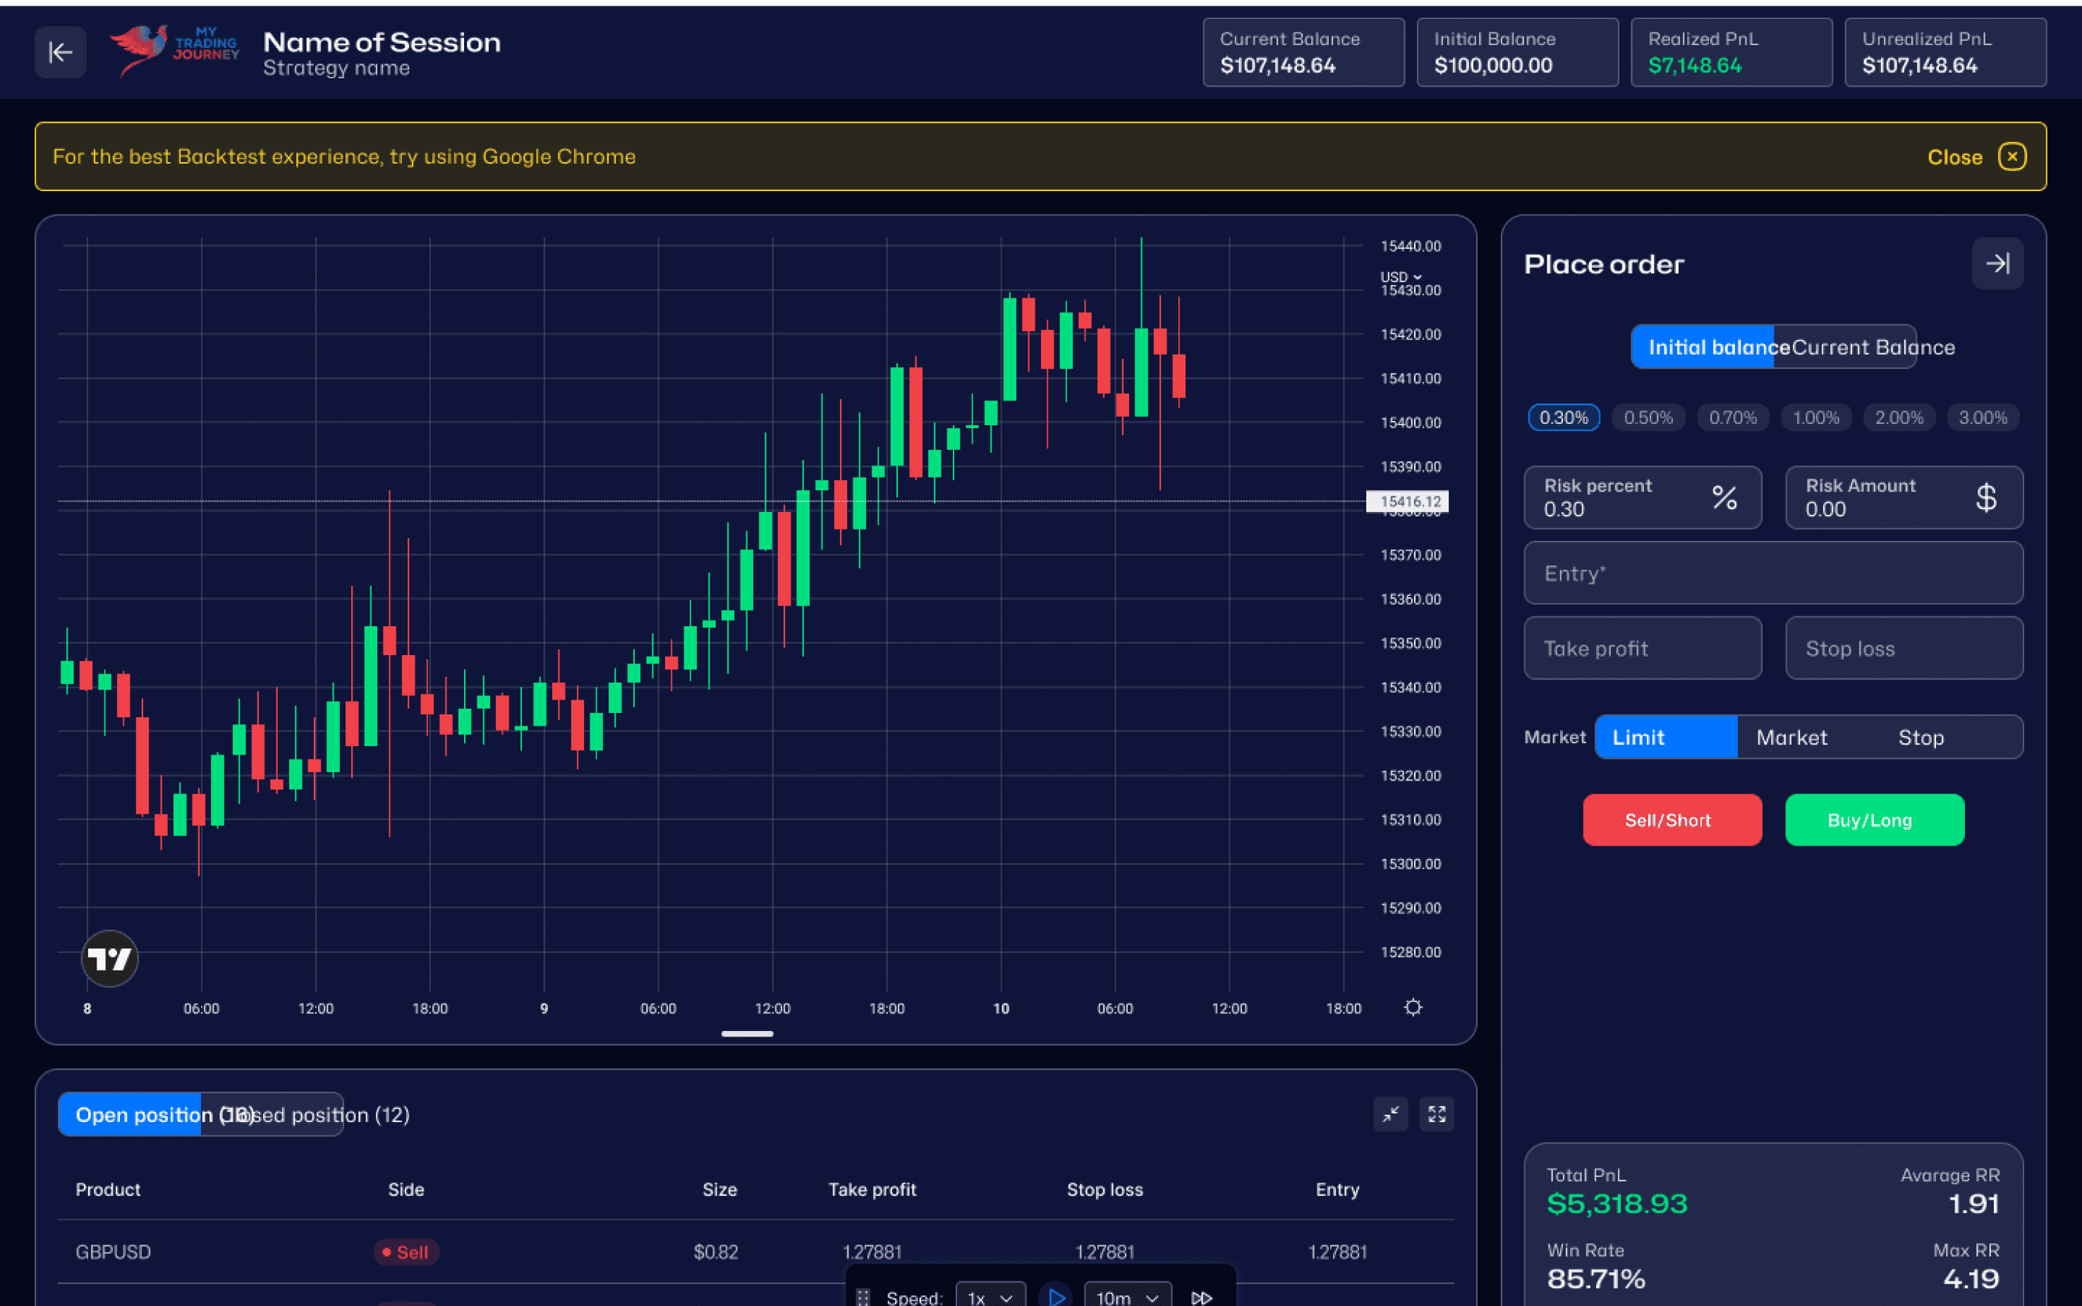Image resolution: width=2082 pixels, height=1306 pixels.
Task: Click the Average RR 1.91 value
Action: (x=1974, y=1203)
